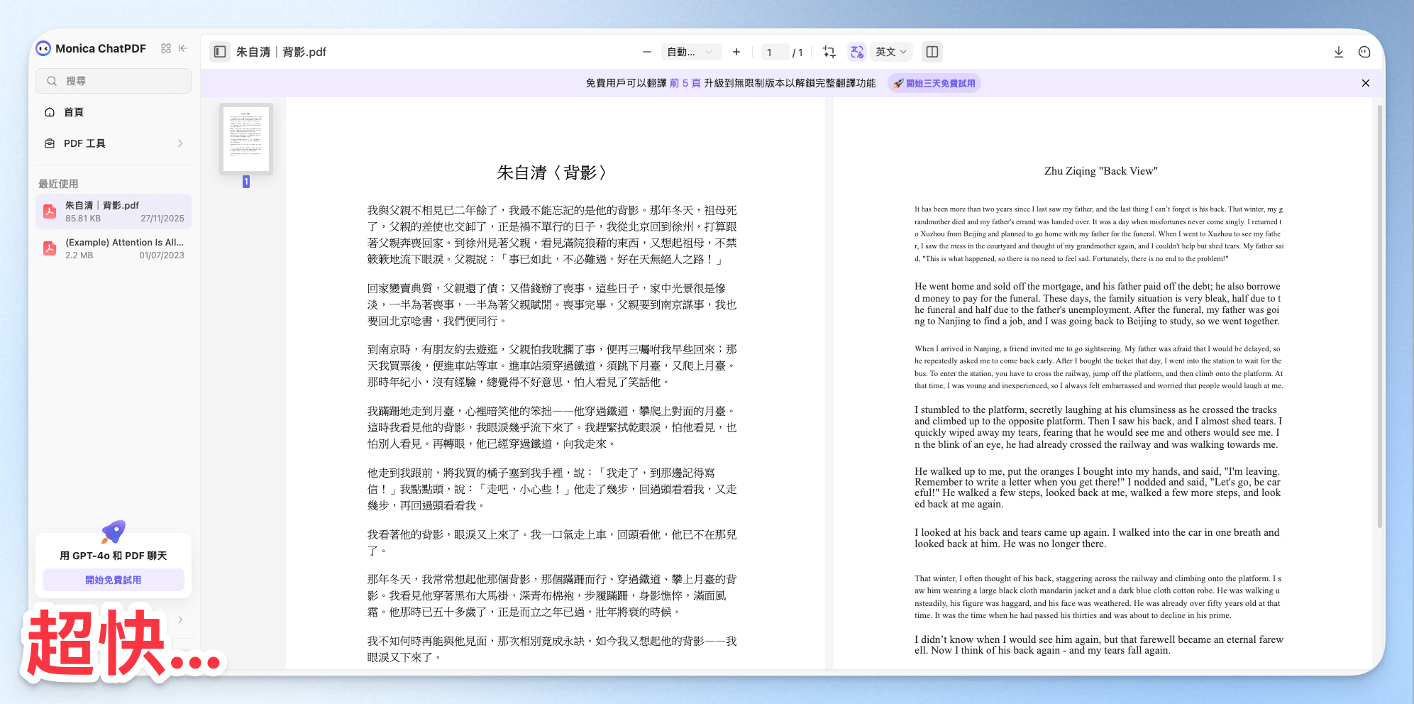Screen dimensions: 1414x704
Task: Open the target language 英文 dropdown
Action: click(x=891, y=52)
